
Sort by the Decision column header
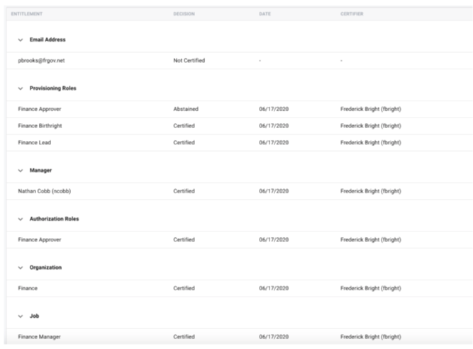click(184, 13)
